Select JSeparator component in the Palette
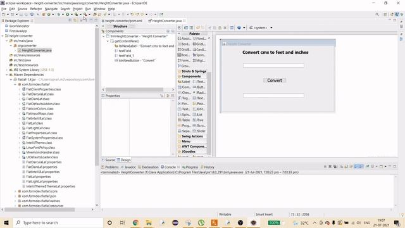The image size is (405, 228). tap(184, 131)
